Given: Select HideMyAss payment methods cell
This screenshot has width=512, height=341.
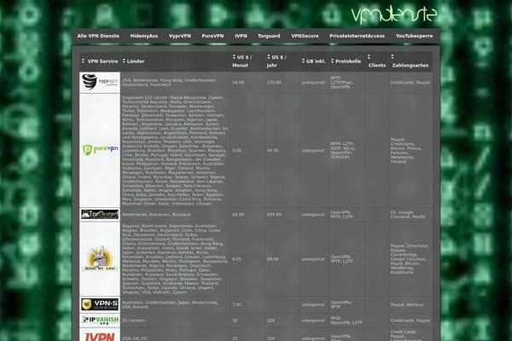Looking at the screenshot, I should click(410, 259).
